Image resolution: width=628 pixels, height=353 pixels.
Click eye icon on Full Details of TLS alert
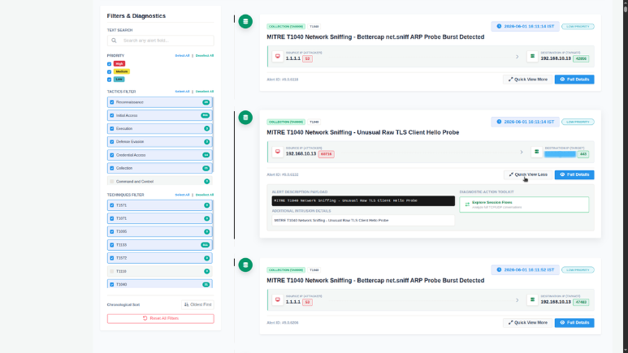[x=562, y=174]
